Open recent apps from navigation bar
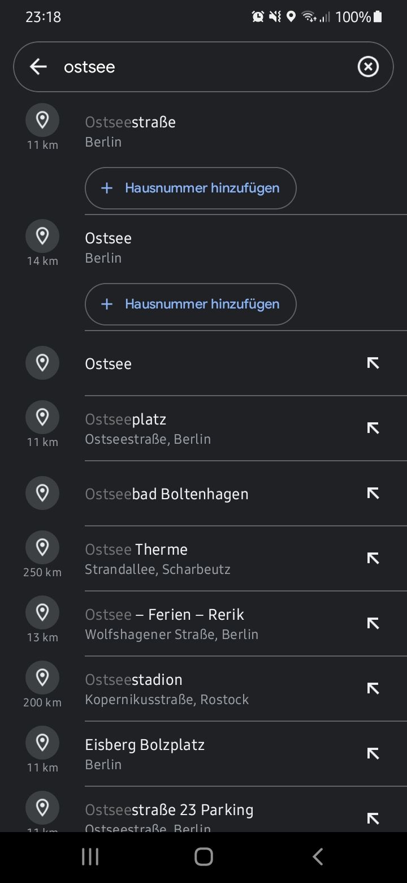 tap(90, 856)
